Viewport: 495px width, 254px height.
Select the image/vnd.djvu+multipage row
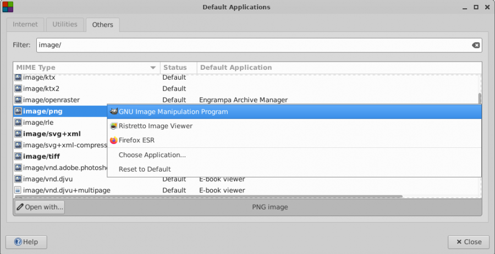point(248,191)
